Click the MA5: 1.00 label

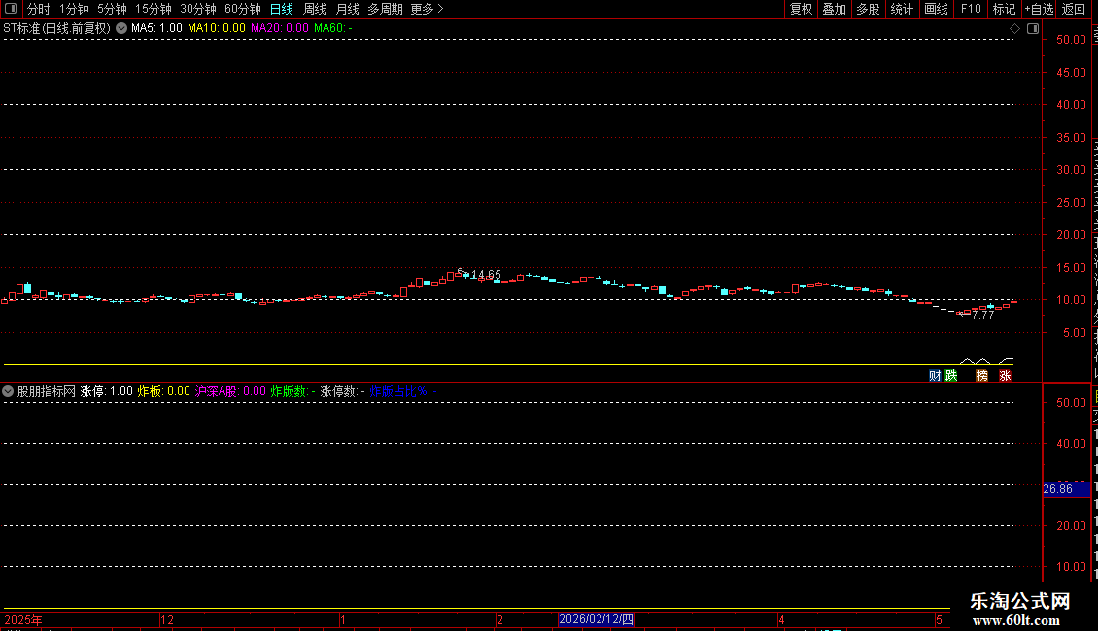coord(156,28)
